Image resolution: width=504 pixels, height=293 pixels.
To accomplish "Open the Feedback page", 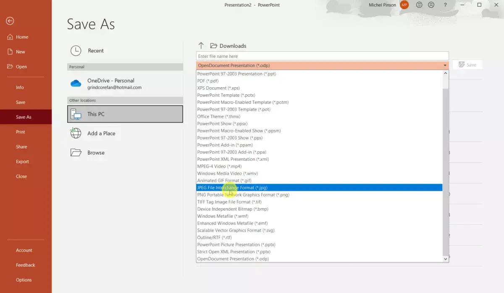I will [26, 265].
